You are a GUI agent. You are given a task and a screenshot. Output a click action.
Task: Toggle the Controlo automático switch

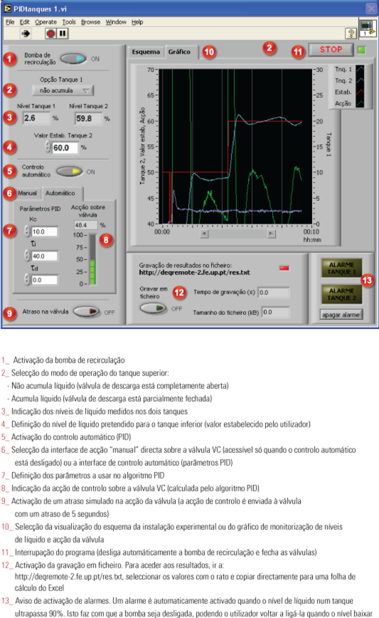click(x=70, y=172)
